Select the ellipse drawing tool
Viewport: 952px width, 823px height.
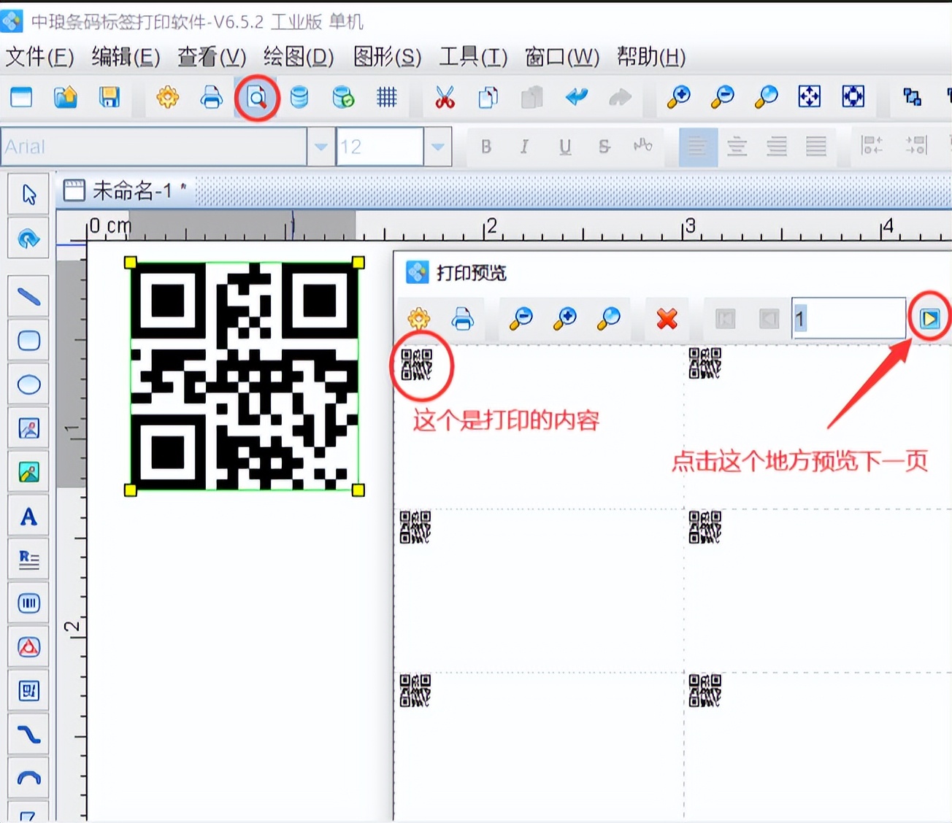point(28,385)
